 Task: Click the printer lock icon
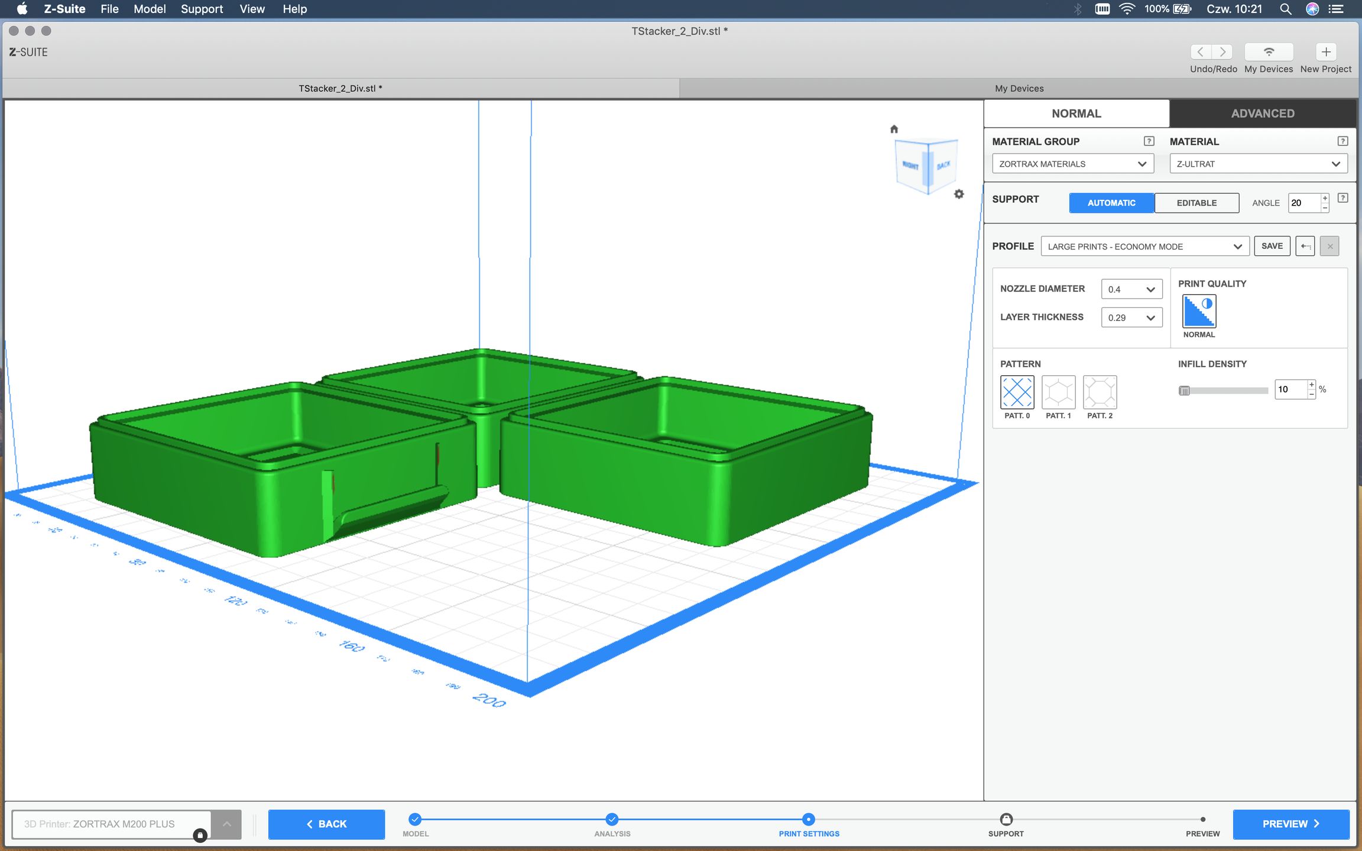200,835
